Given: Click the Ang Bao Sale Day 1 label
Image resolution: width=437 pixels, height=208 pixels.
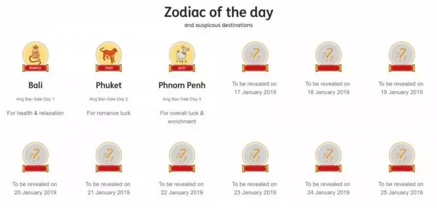Looking at the screenshot, I should tap(36, 99).
